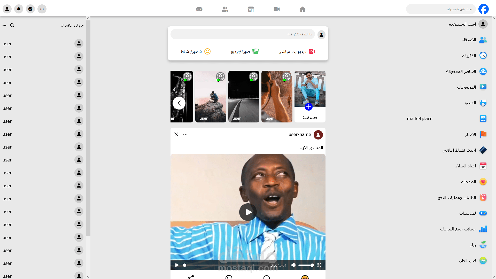Viewport: 496px width, 279px height.
Task: Open الطلبات وعمليات الدفع sidebar item
Action: click(x=462, y=197)
